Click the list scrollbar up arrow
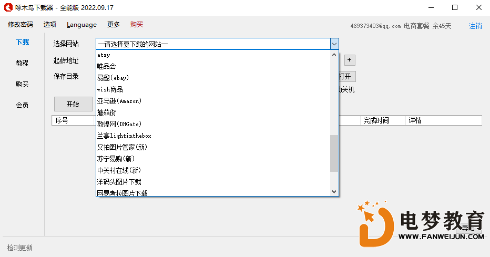 pyautogui.click(x=334, y=55)
